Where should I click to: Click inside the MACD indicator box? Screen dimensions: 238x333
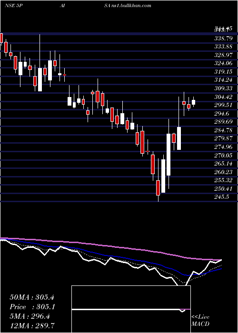pyautogui.click(x=131, y=309)
